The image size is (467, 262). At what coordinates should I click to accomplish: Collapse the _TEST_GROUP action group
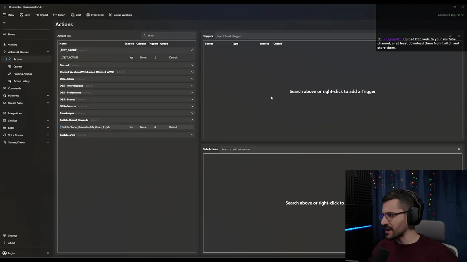pyautogui.click(x=192, y=50)
